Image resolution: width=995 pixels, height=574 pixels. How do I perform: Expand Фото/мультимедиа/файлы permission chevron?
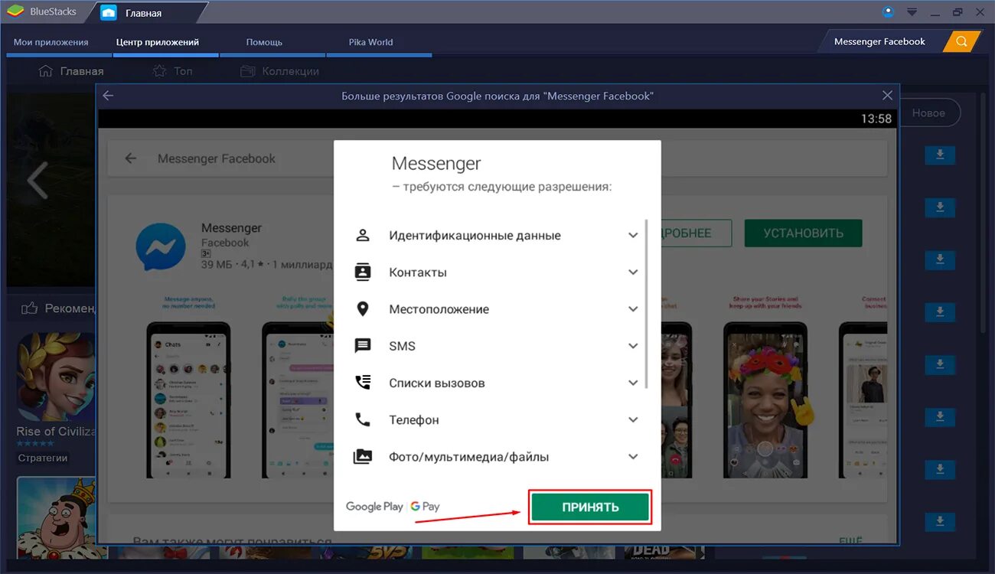pos(633,457)
